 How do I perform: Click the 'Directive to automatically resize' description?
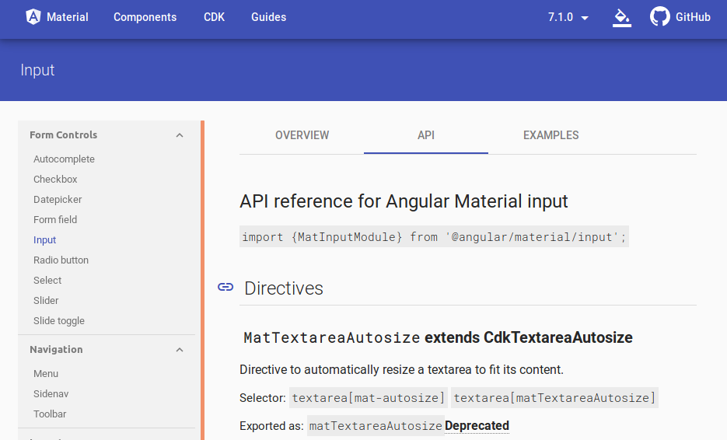click(401, 370)
